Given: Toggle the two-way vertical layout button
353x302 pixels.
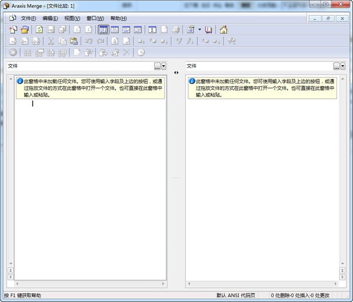Looking at the screenshot, I should coord(126,30).
